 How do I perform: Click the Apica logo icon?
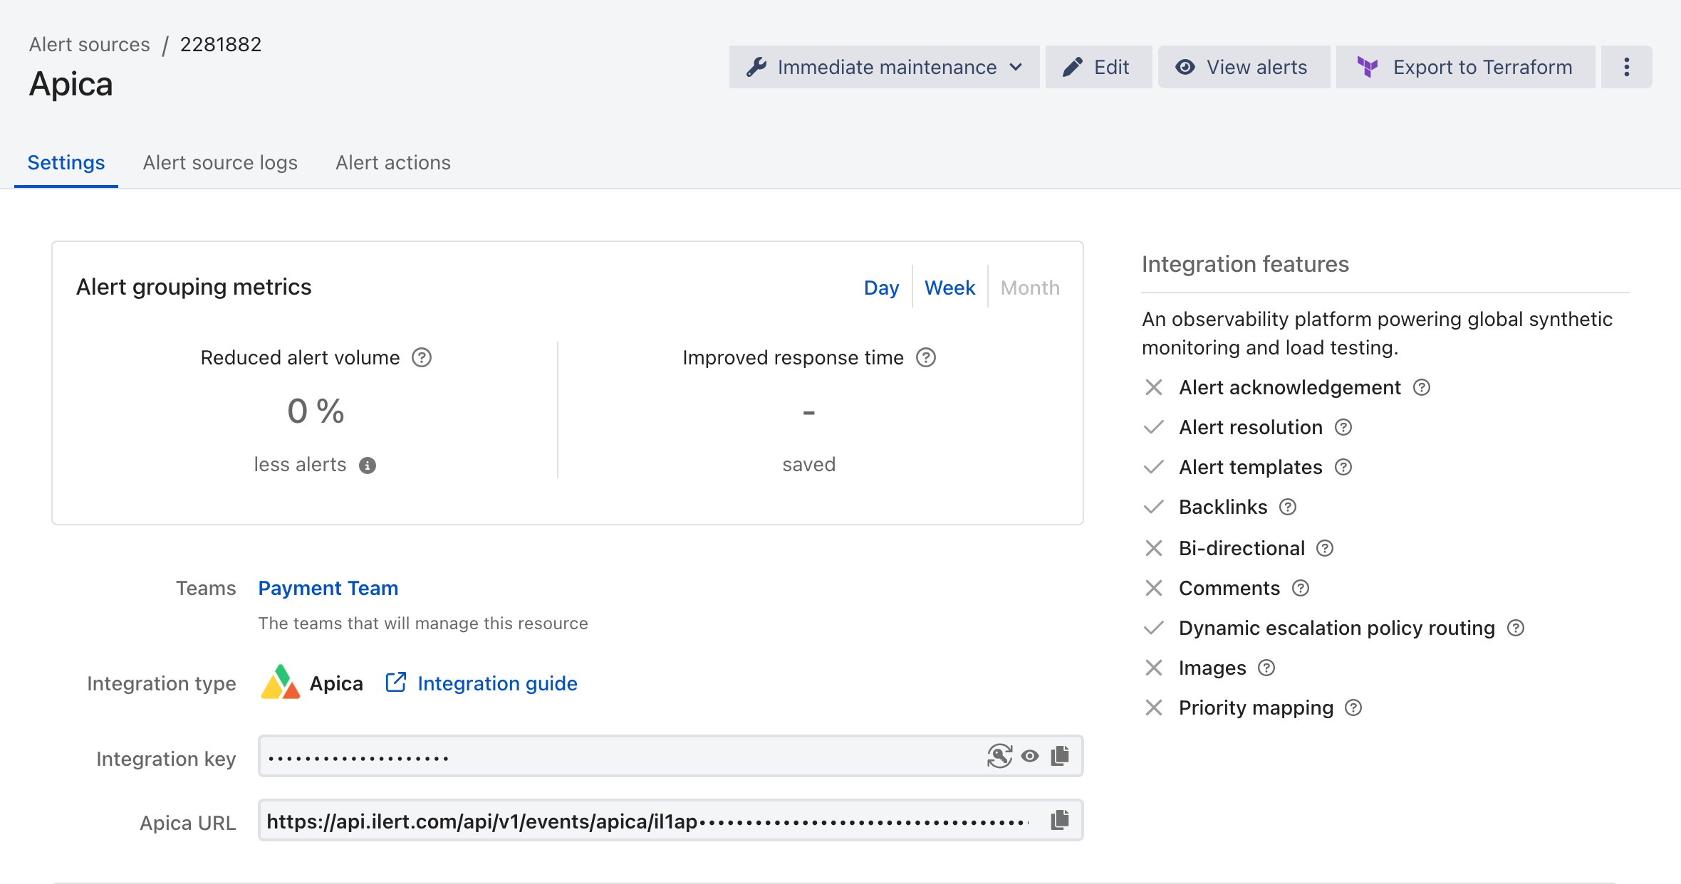point(281,682)
